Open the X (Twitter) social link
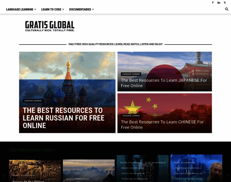Screen dimensions: 231x182 pyautogui.click(x=225, y=2)
